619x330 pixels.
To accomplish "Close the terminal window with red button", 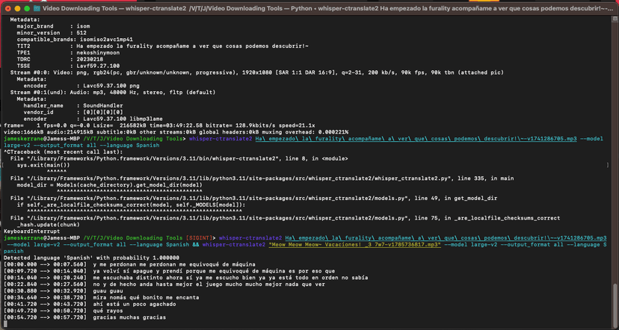I will tap(7, 8).
